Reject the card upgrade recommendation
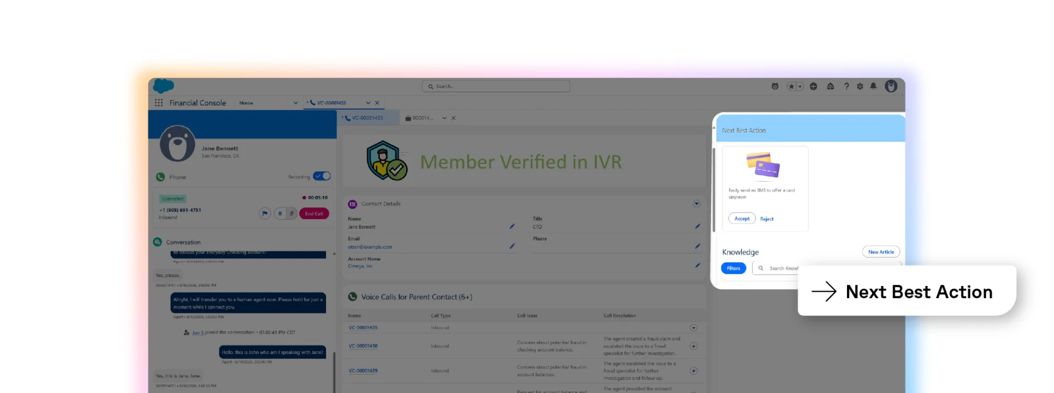Screen dimensions: 1054x393 [767, 219]
